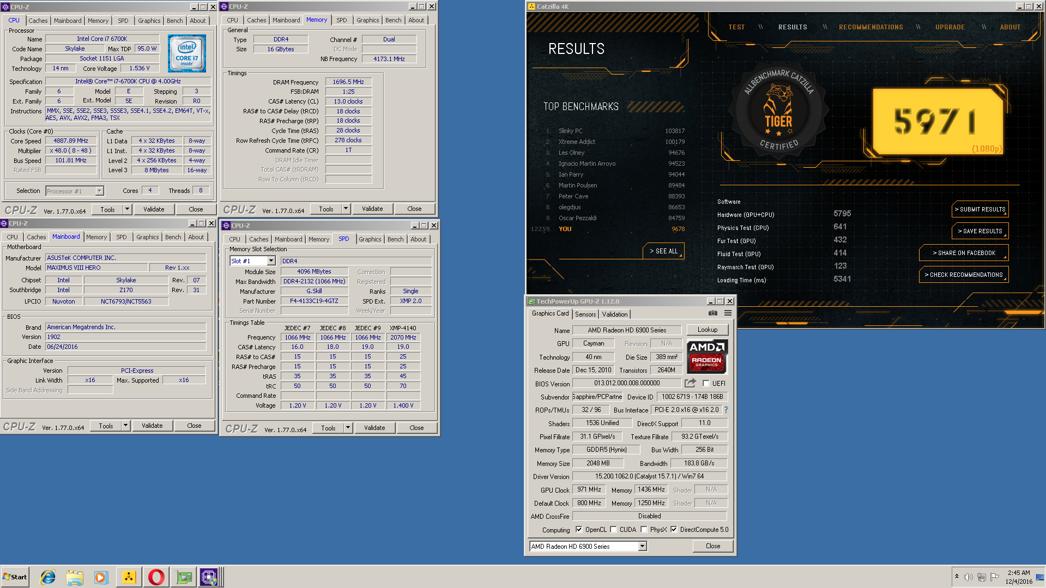The image size is (1046, 588).
Task: Select Caches tab in top-left CPU-Z window
Action: 38,21
